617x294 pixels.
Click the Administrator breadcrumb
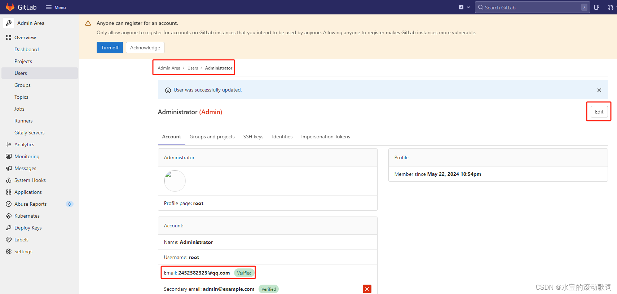click(x=219, y=68)
